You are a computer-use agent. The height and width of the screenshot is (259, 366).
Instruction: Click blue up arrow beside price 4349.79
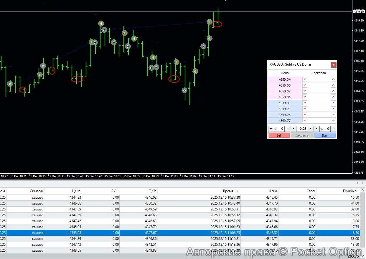(x=333, y=109)
